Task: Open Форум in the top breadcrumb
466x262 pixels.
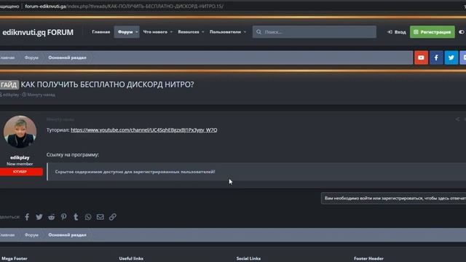Action: [x=31, y=57]
